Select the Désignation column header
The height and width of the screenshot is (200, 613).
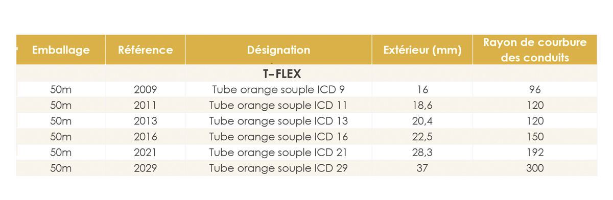point(279,50)
